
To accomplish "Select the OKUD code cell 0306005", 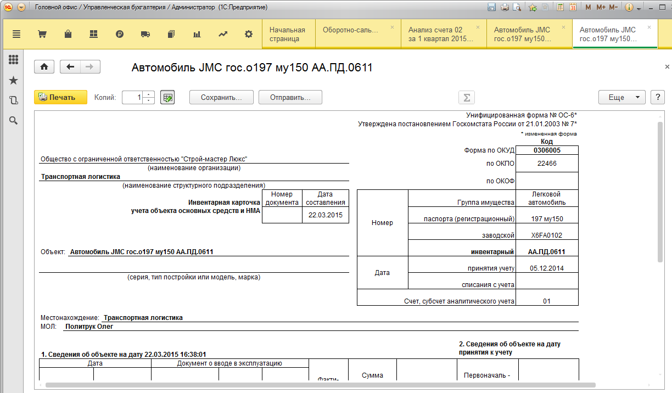I will coord(547,150).
